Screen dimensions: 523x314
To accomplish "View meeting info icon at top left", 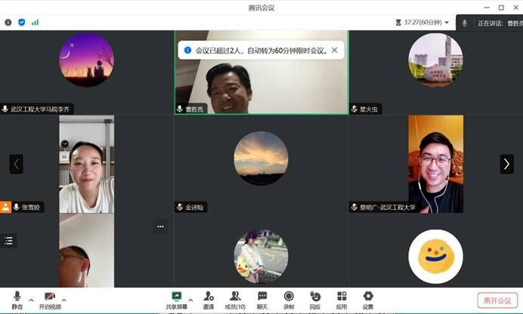I will [8, 23].
